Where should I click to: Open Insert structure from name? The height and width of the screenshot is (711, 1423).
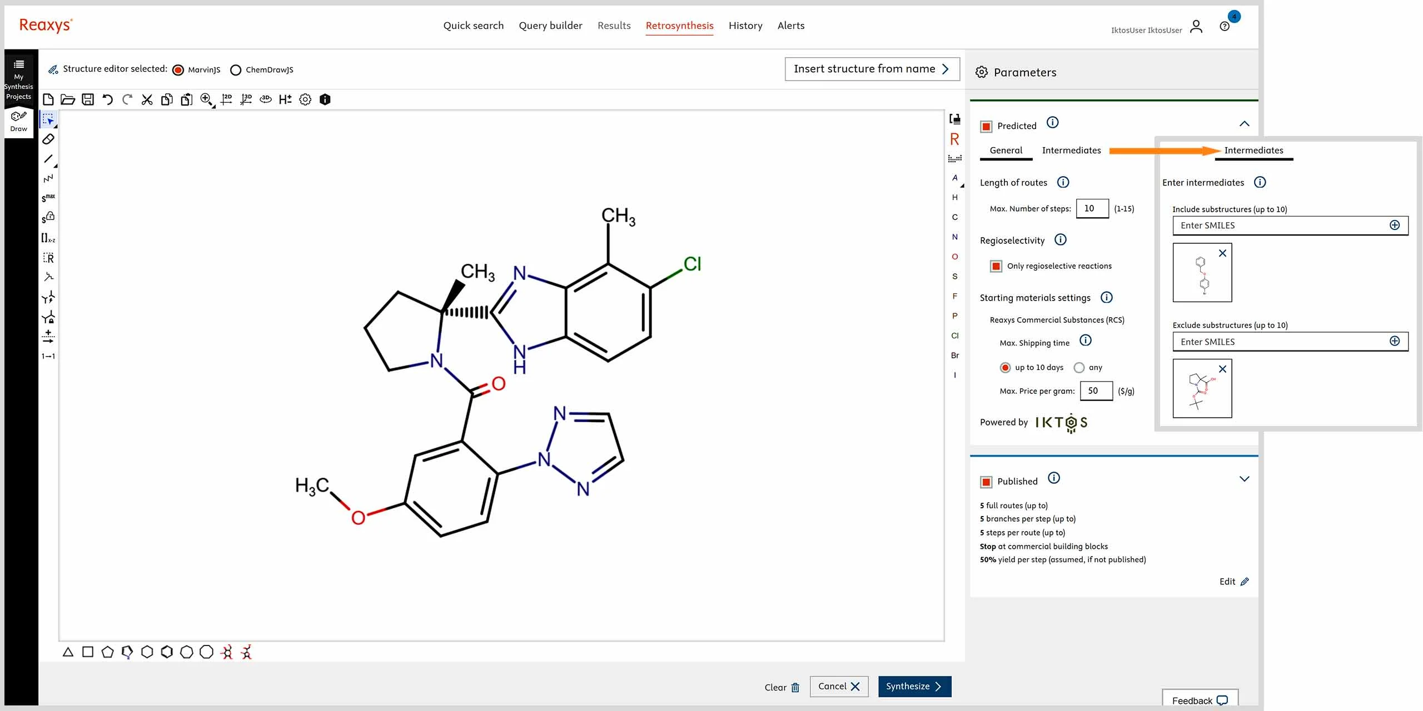[x=872, y=69]
